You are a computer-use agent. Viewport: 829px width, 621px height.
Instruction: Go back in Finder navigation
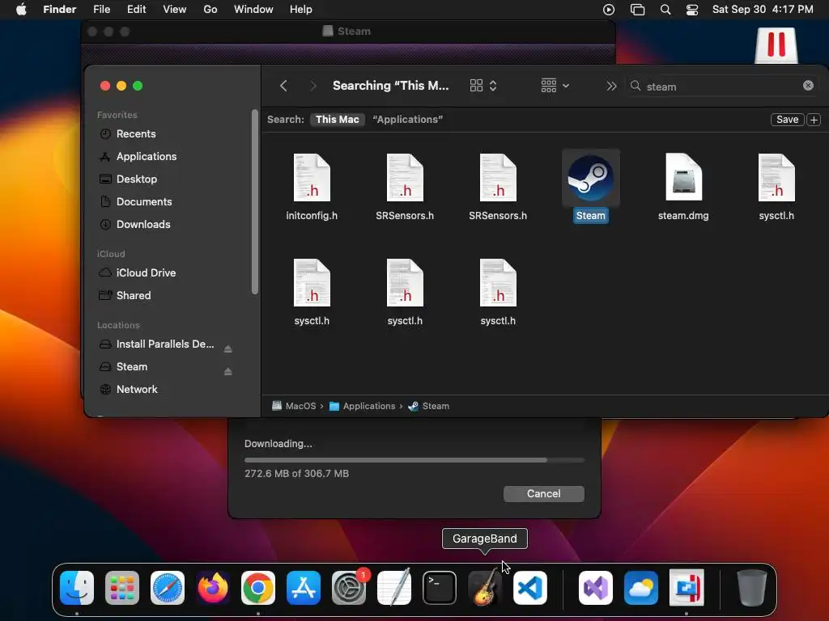click(284, 86)
